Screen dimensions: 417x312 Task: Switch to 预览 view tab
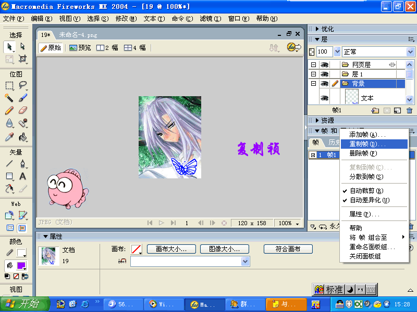[x=80, y=48]
